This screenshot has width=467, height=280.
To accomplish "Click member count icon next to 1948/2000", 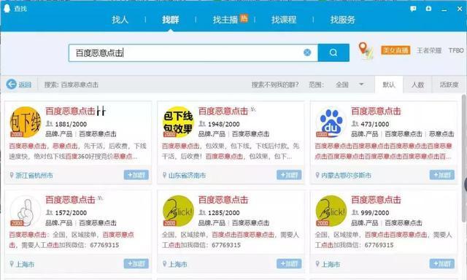I will click(x=202, y=123).
